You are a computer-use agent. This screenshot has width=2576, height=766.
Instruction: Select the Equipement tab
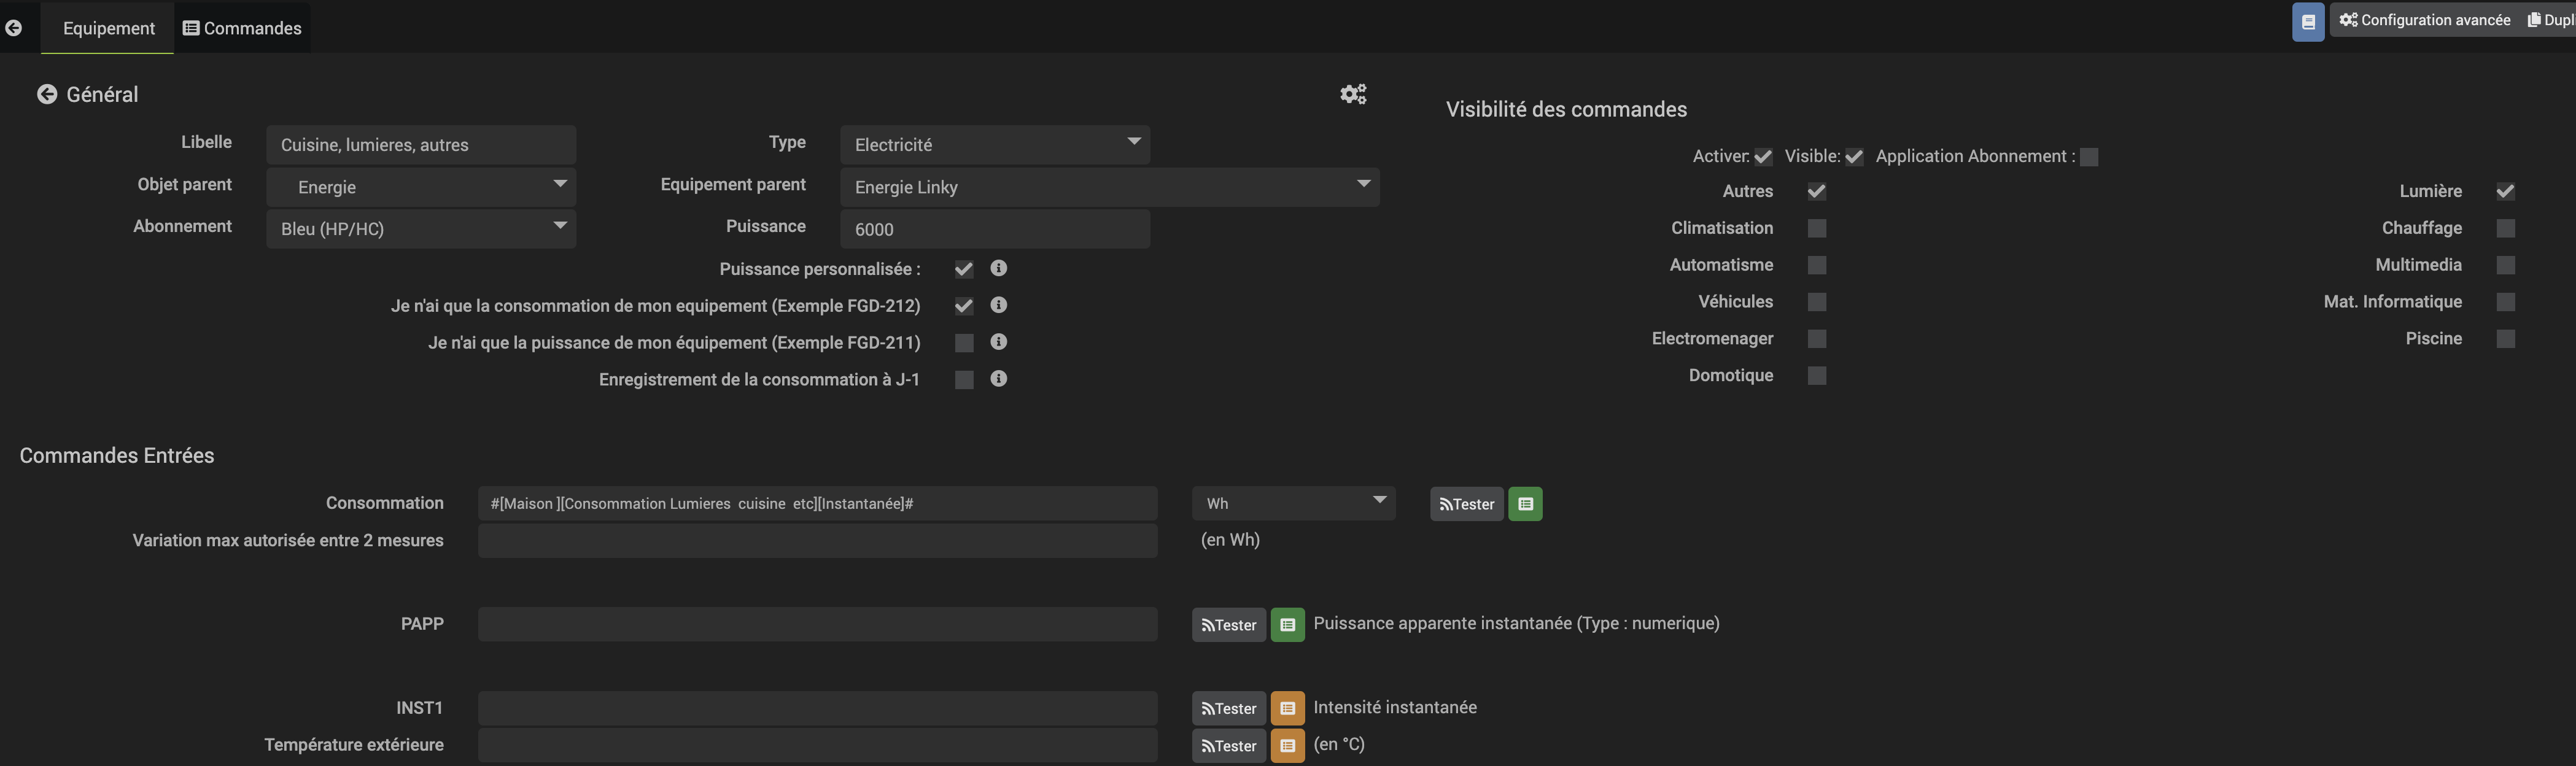[x=108, y=28]
